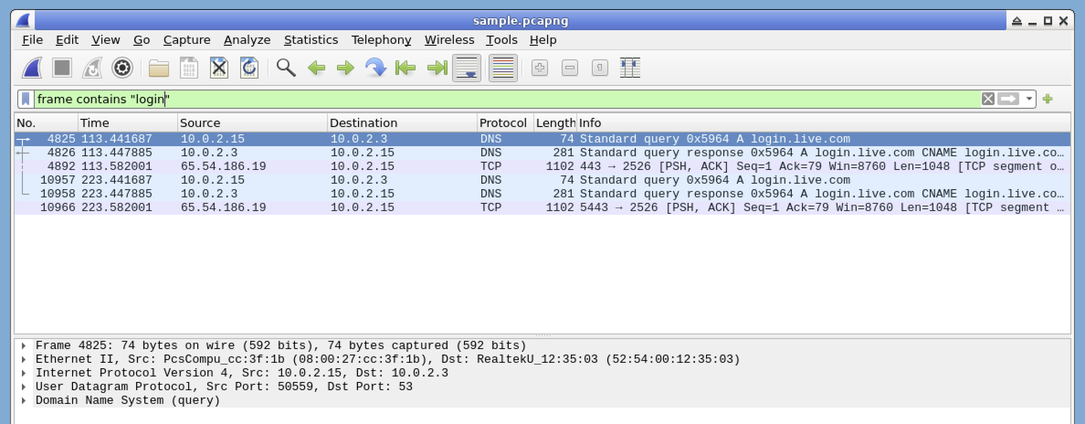Sort by Info column header
Image resolution: width=1085 pixels, height=424 pixels.
click(823, 123)
